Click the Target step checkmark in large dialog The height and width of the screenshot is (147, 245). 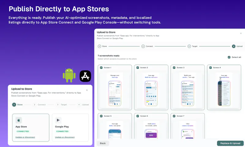[x=189, y=46]
